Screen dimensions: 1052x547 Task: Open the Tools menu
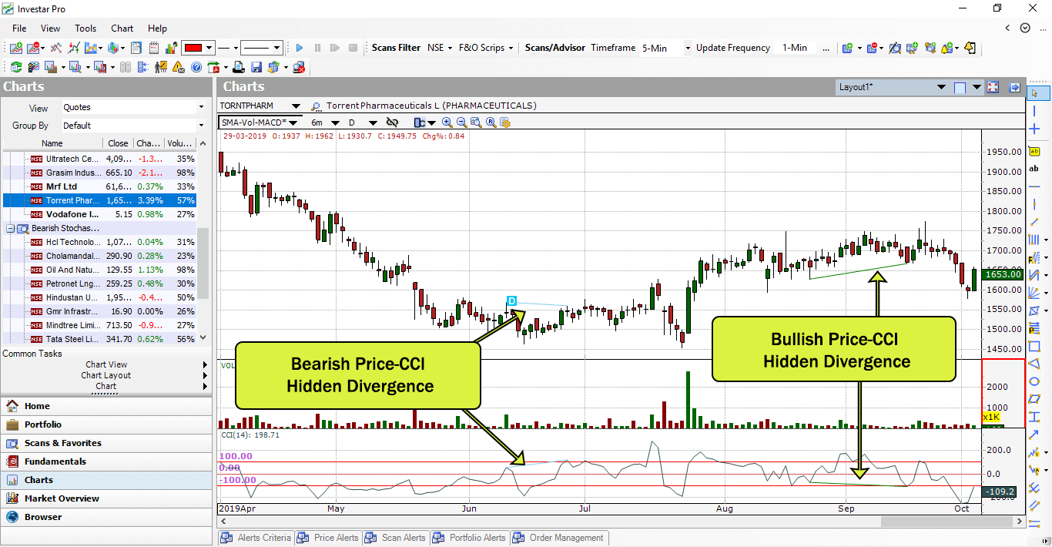[85, 29]
